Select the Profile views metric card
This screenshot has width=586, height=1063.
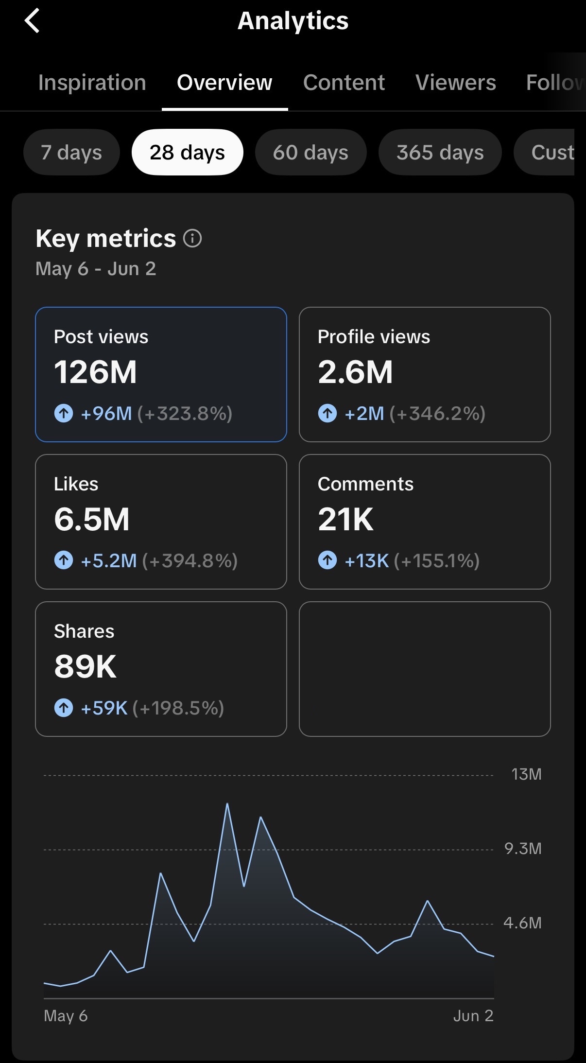(x=425, y=374)
